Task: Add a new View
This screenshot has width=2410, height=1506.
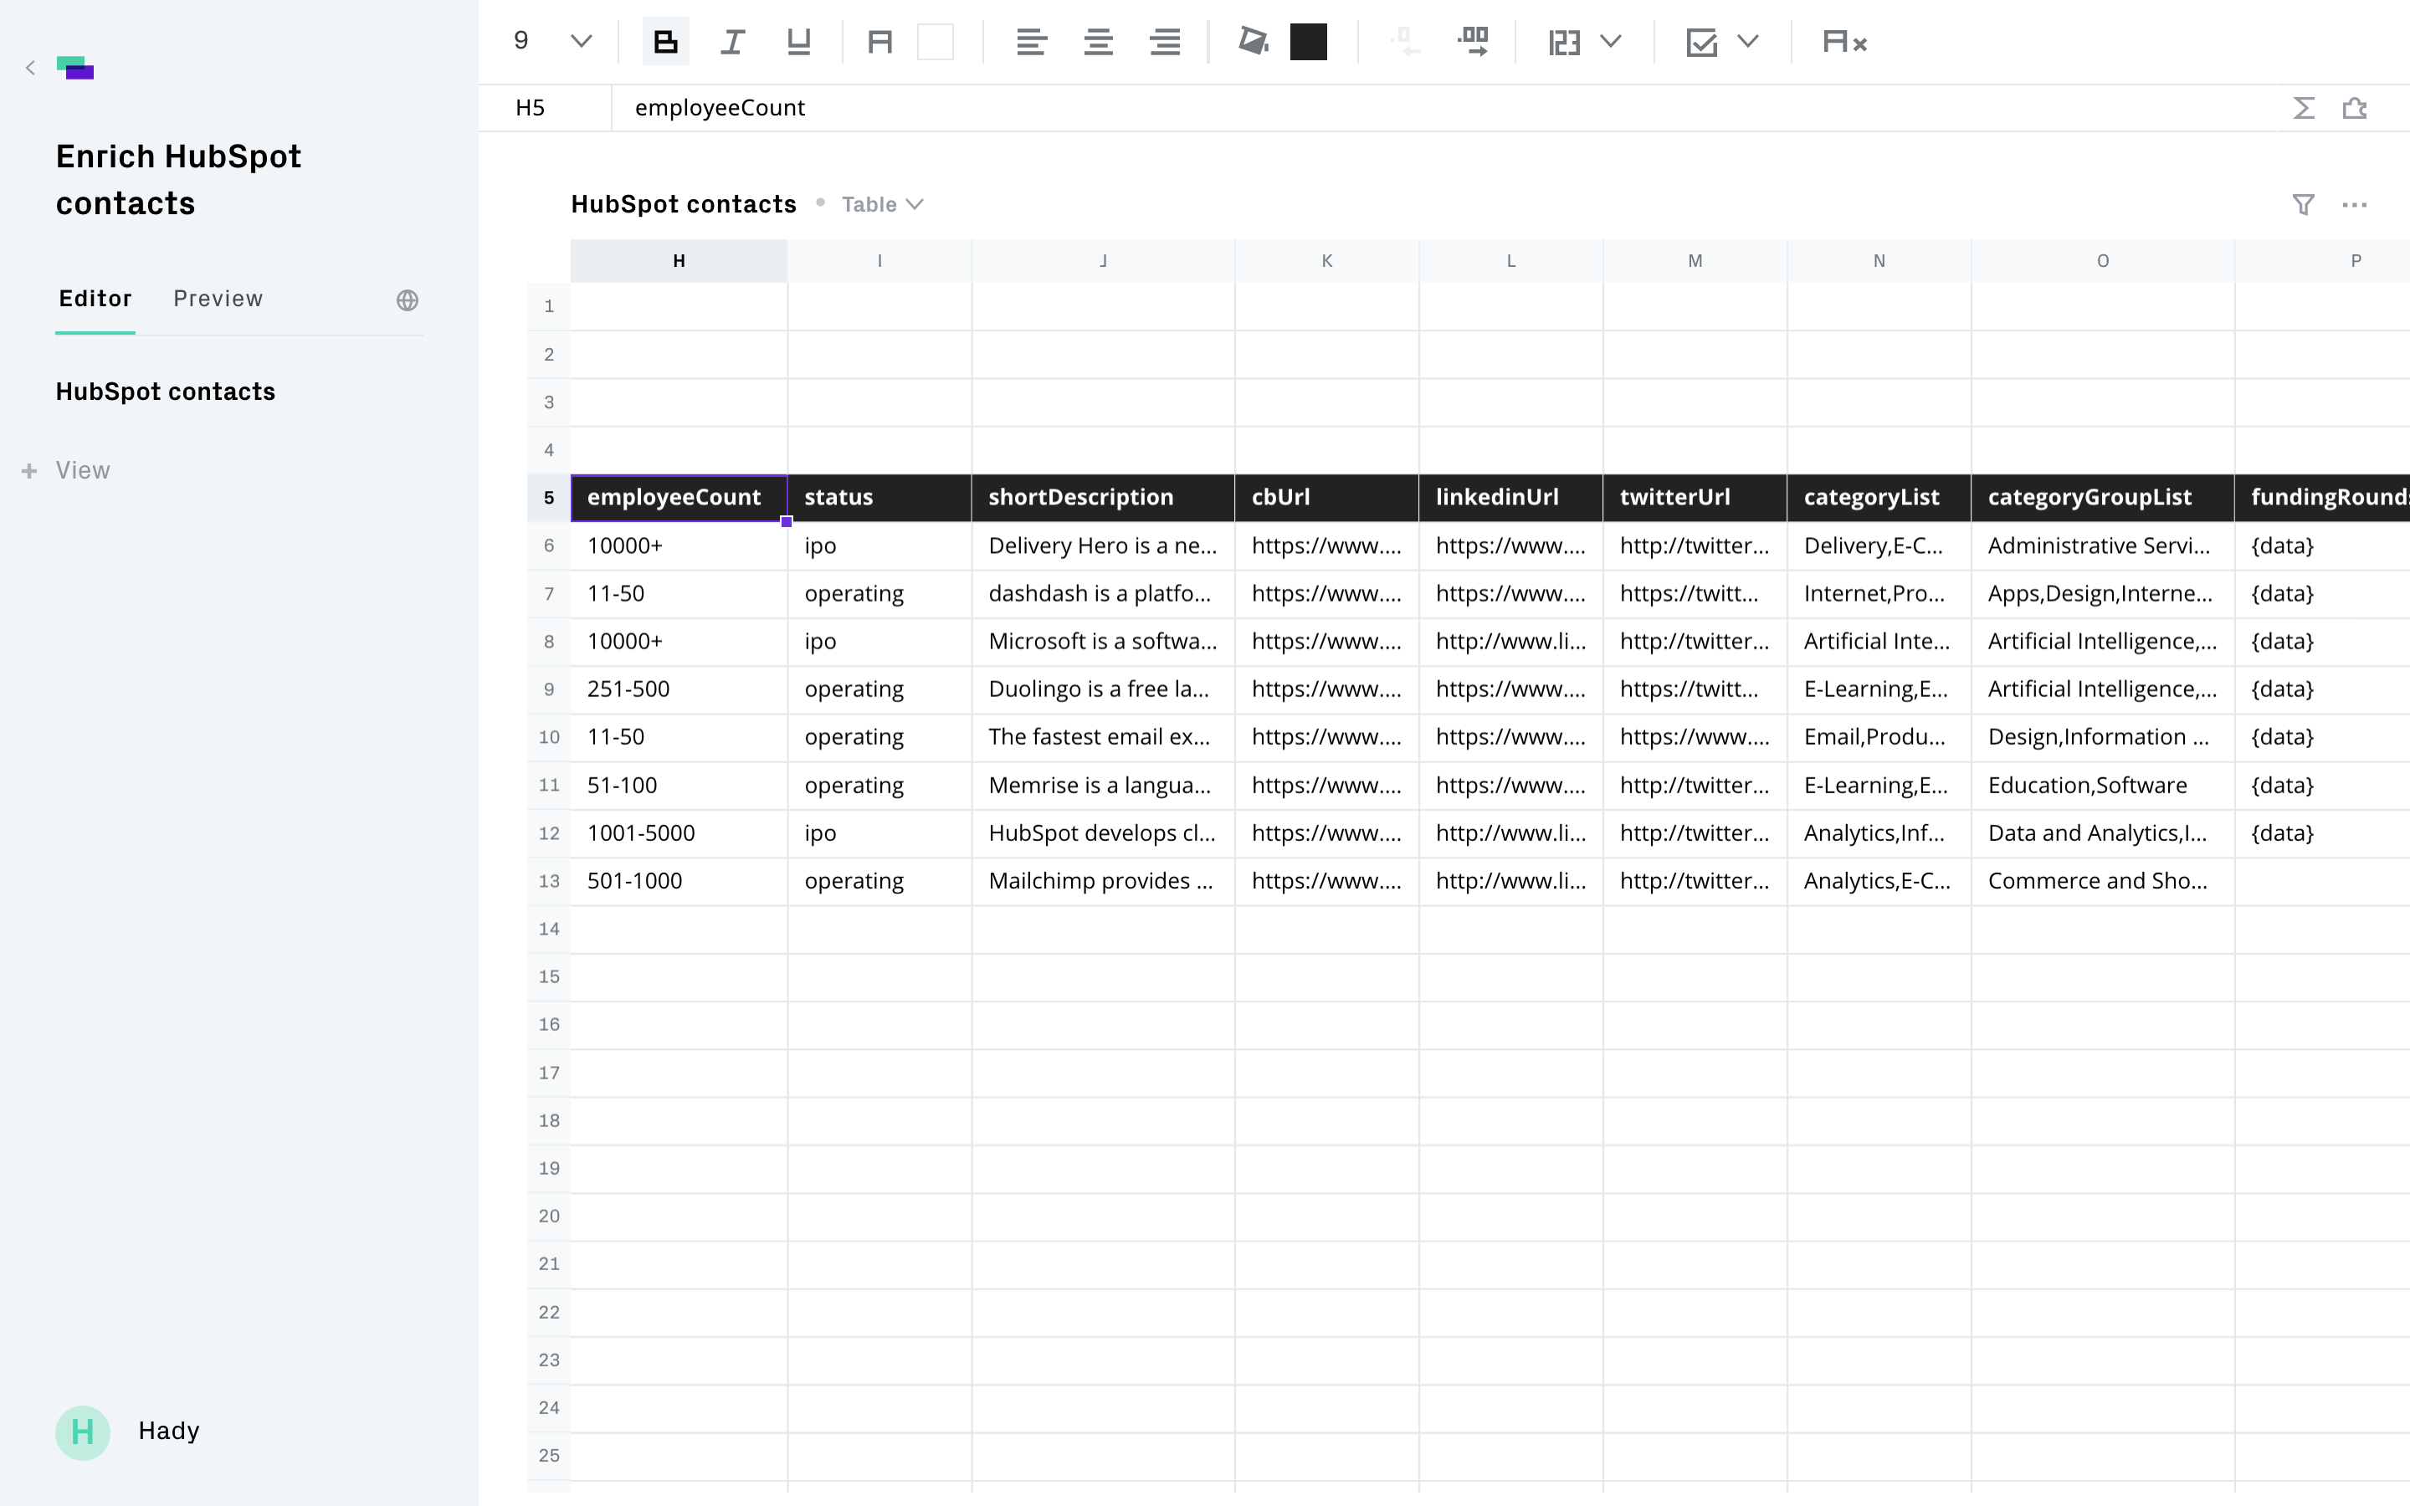Action: pyautogui.click(x=67, y=470)
